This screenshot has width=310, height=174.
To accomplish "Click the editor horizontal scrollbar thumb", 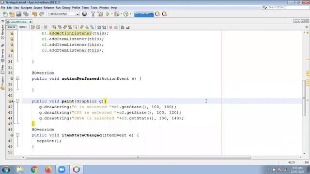I will pyautogui.click(x=138, y=158).
